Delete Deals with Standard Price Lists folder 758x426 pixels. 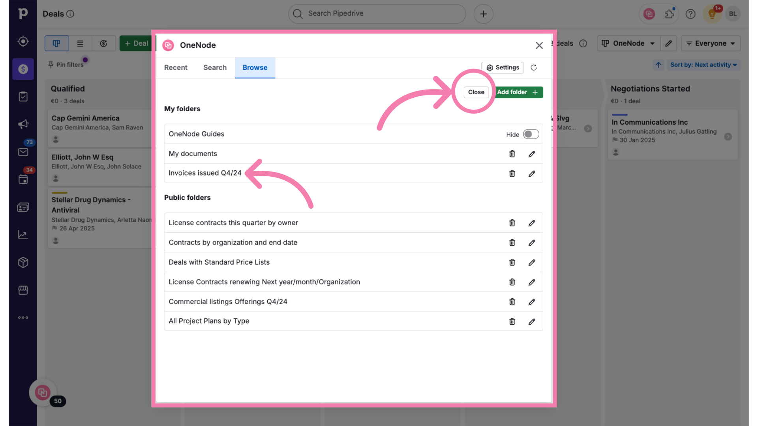(x=512, y=262)
